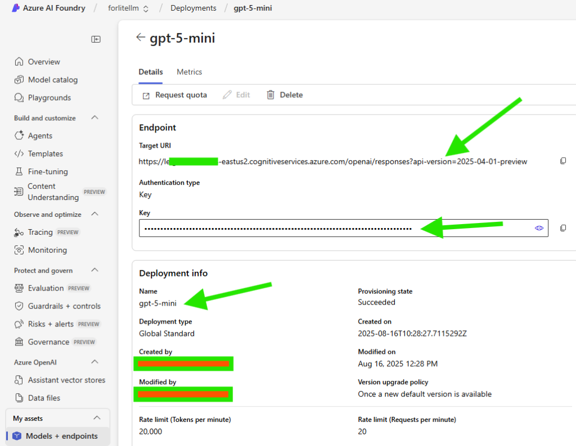Copy the key value to clipboard
The image size is (576, 446).
pos(563,228)
